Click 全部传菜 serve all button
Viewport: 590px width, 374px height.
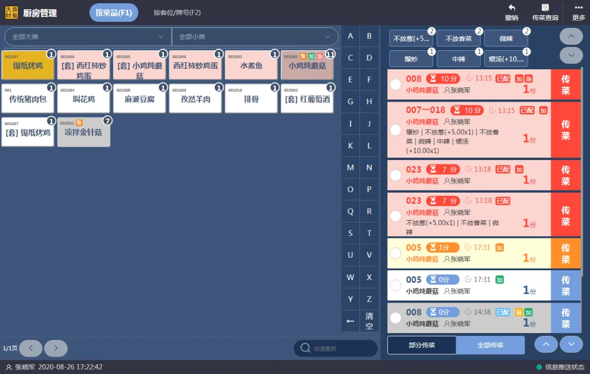tap(490, 345)
